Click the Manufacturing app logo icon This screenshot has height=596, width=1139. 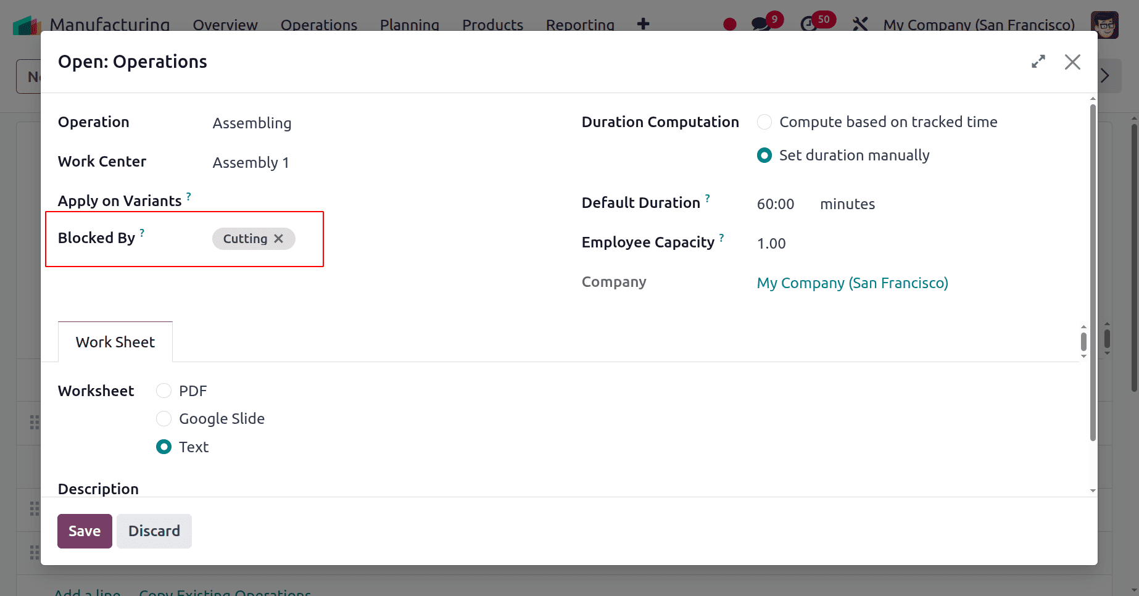(27, 25)
